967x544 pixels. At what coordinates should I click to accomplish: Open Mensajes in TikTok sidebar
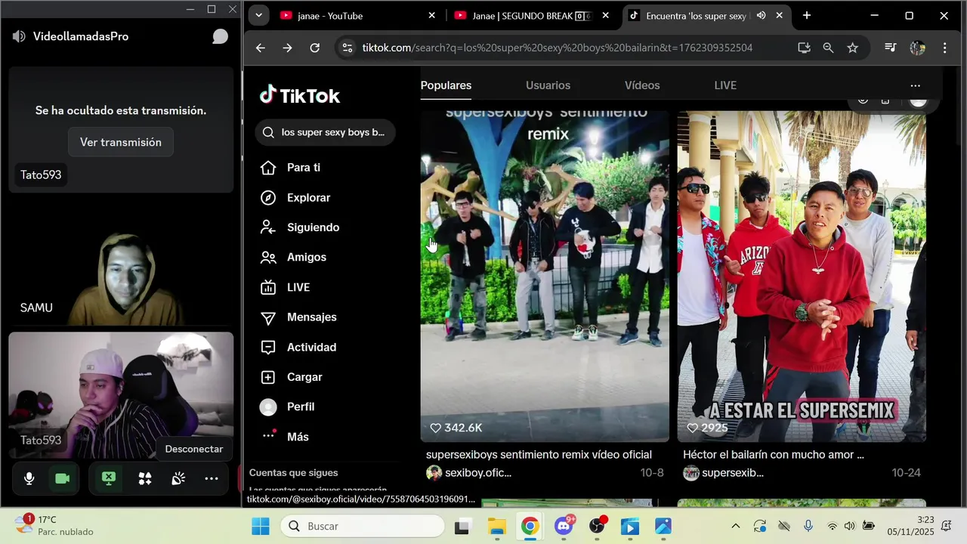click(x=298, y=317)
